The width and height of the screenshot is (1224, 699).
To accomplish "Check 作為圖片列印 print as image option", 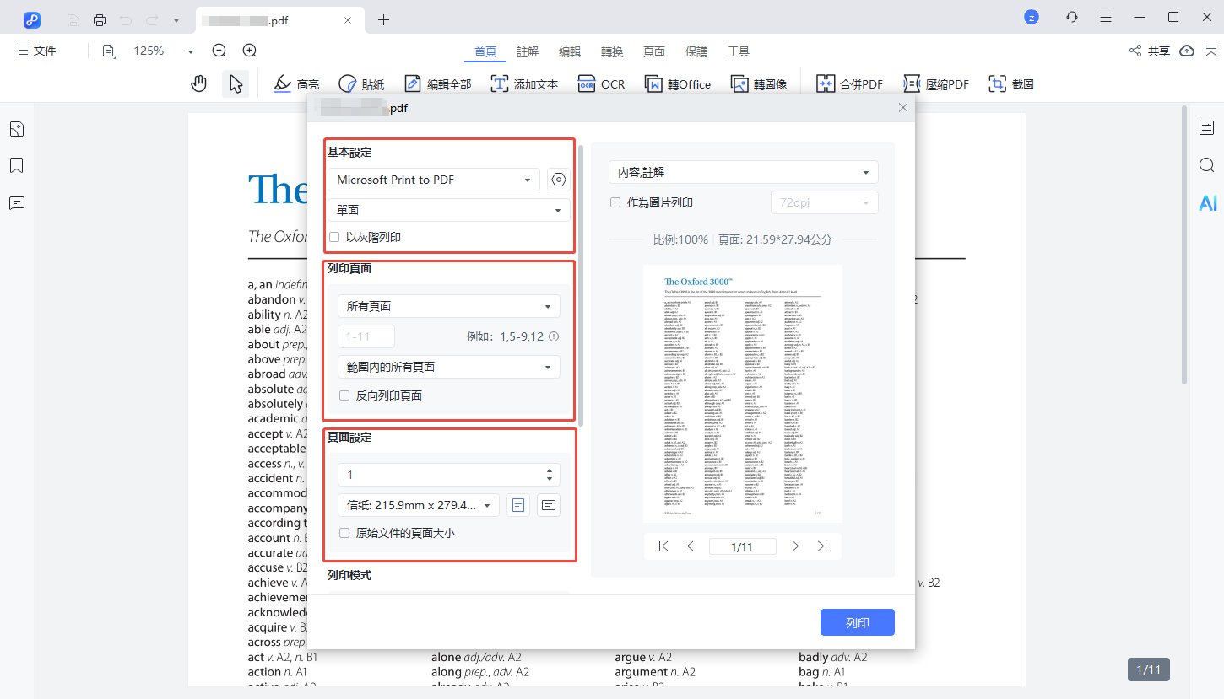I will (615, 203).
